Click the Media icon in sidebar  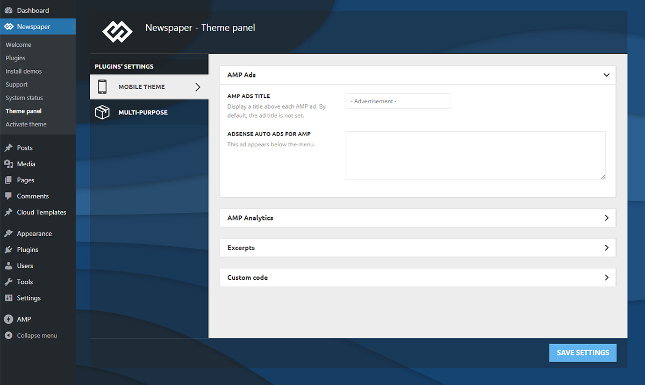point(9,164)
